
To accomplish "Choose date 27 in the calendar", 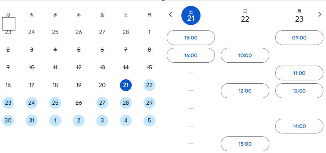I will coord(102,103).
